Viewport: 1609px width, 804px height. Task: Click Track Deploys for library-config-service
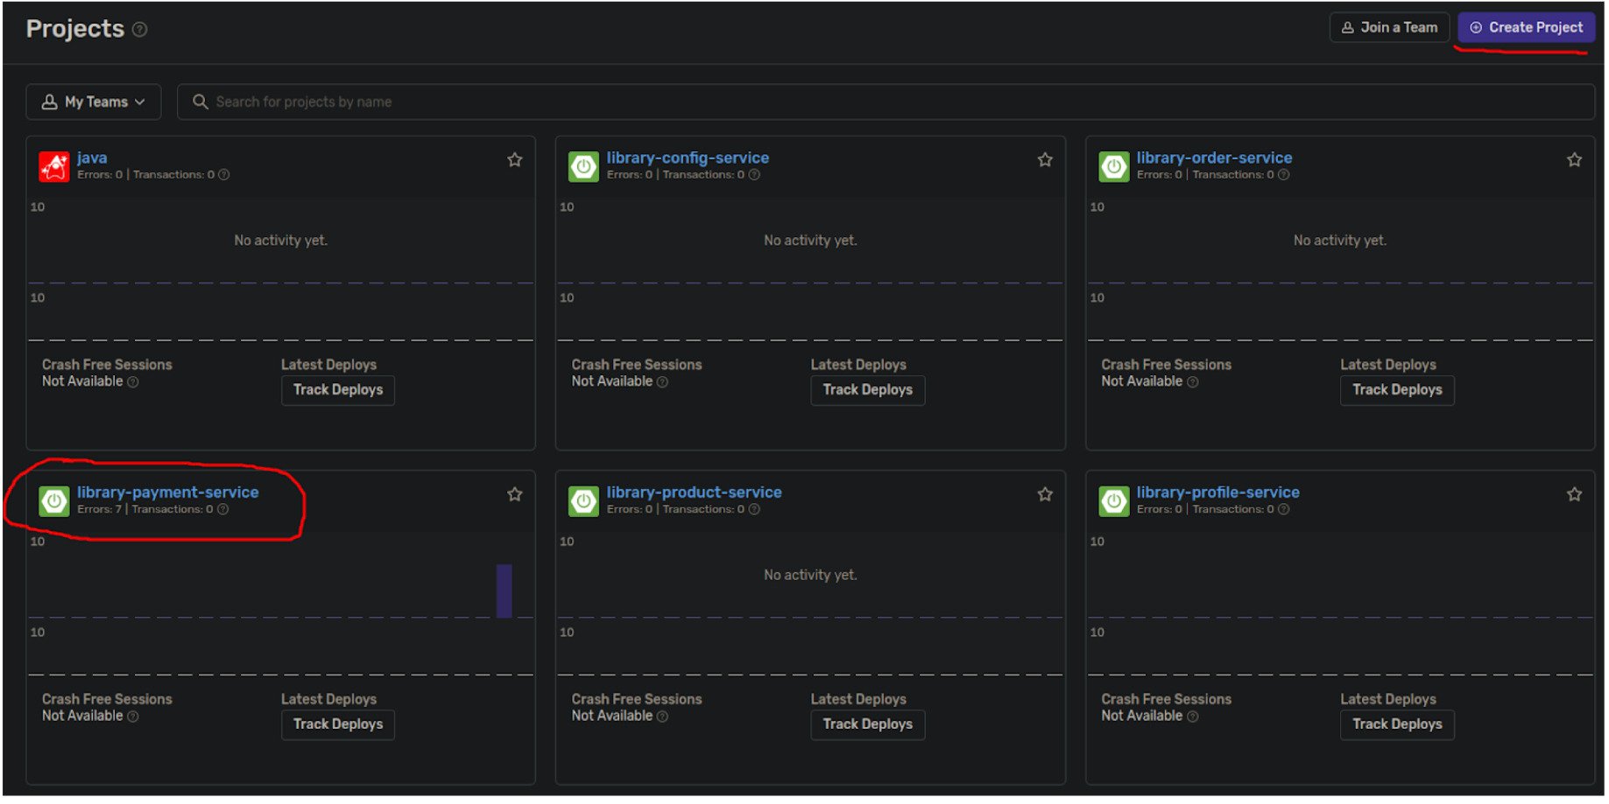(x=868, y=390)
